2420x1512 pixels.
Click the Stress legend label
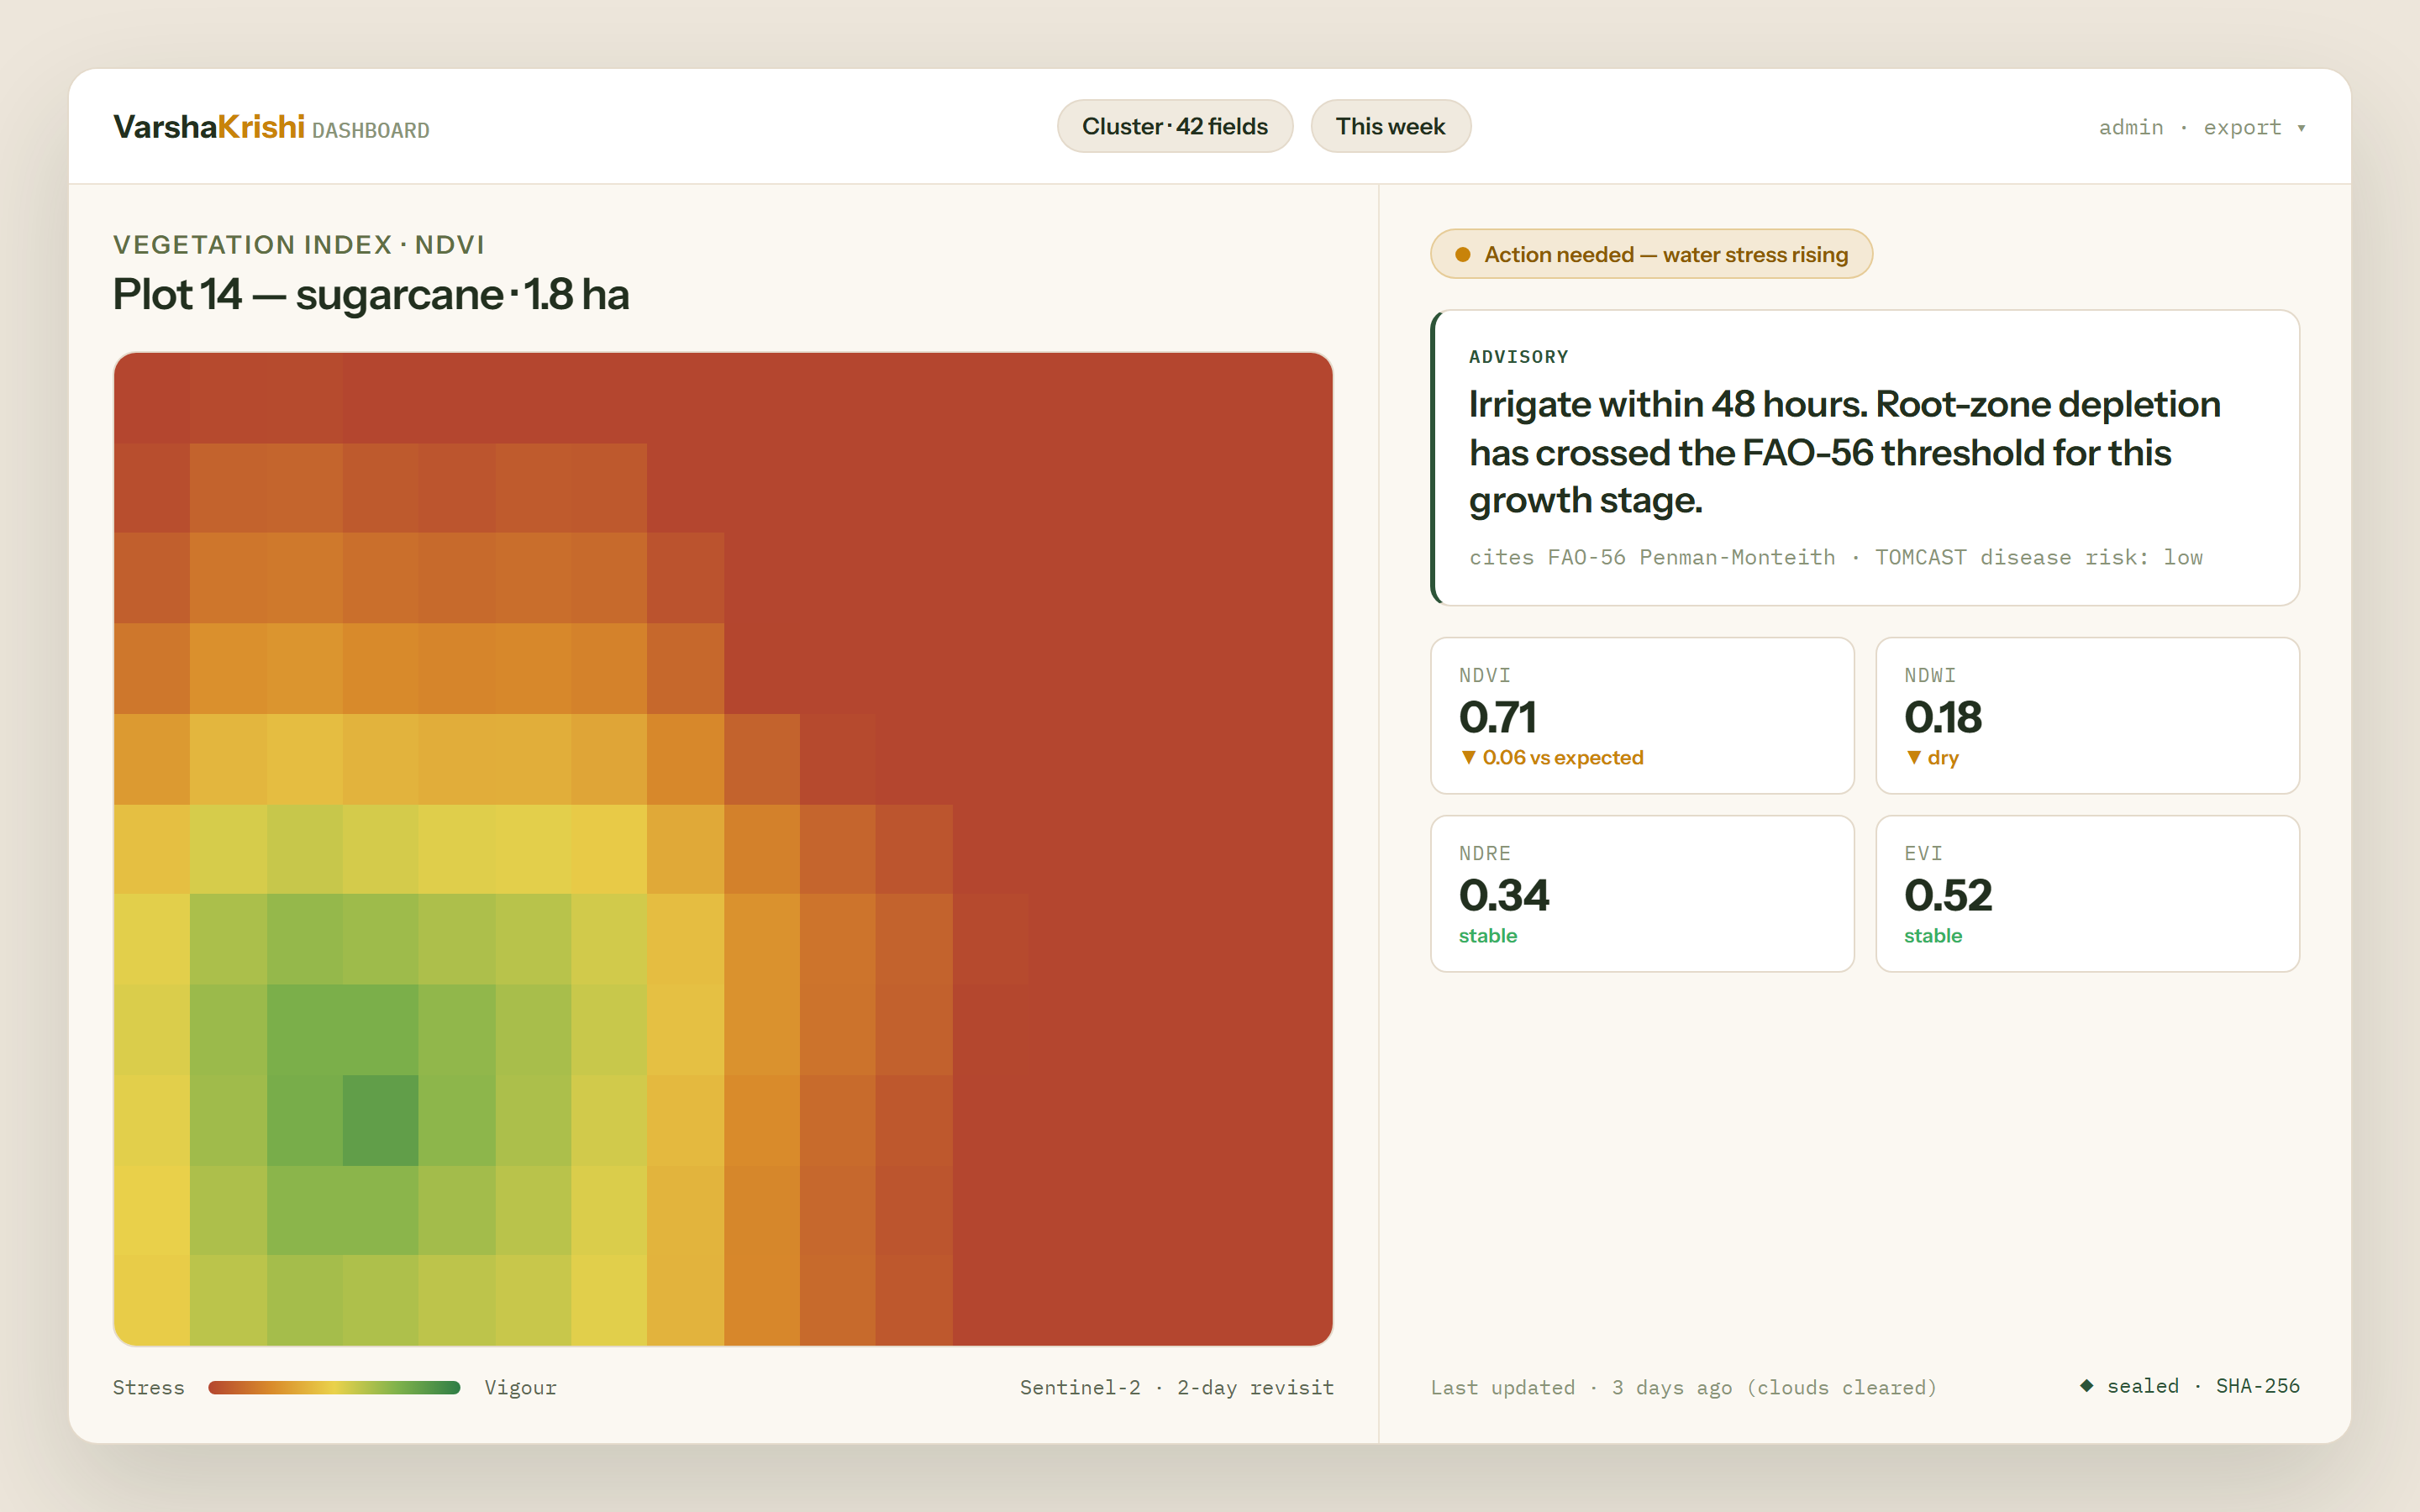[148, 1388]
